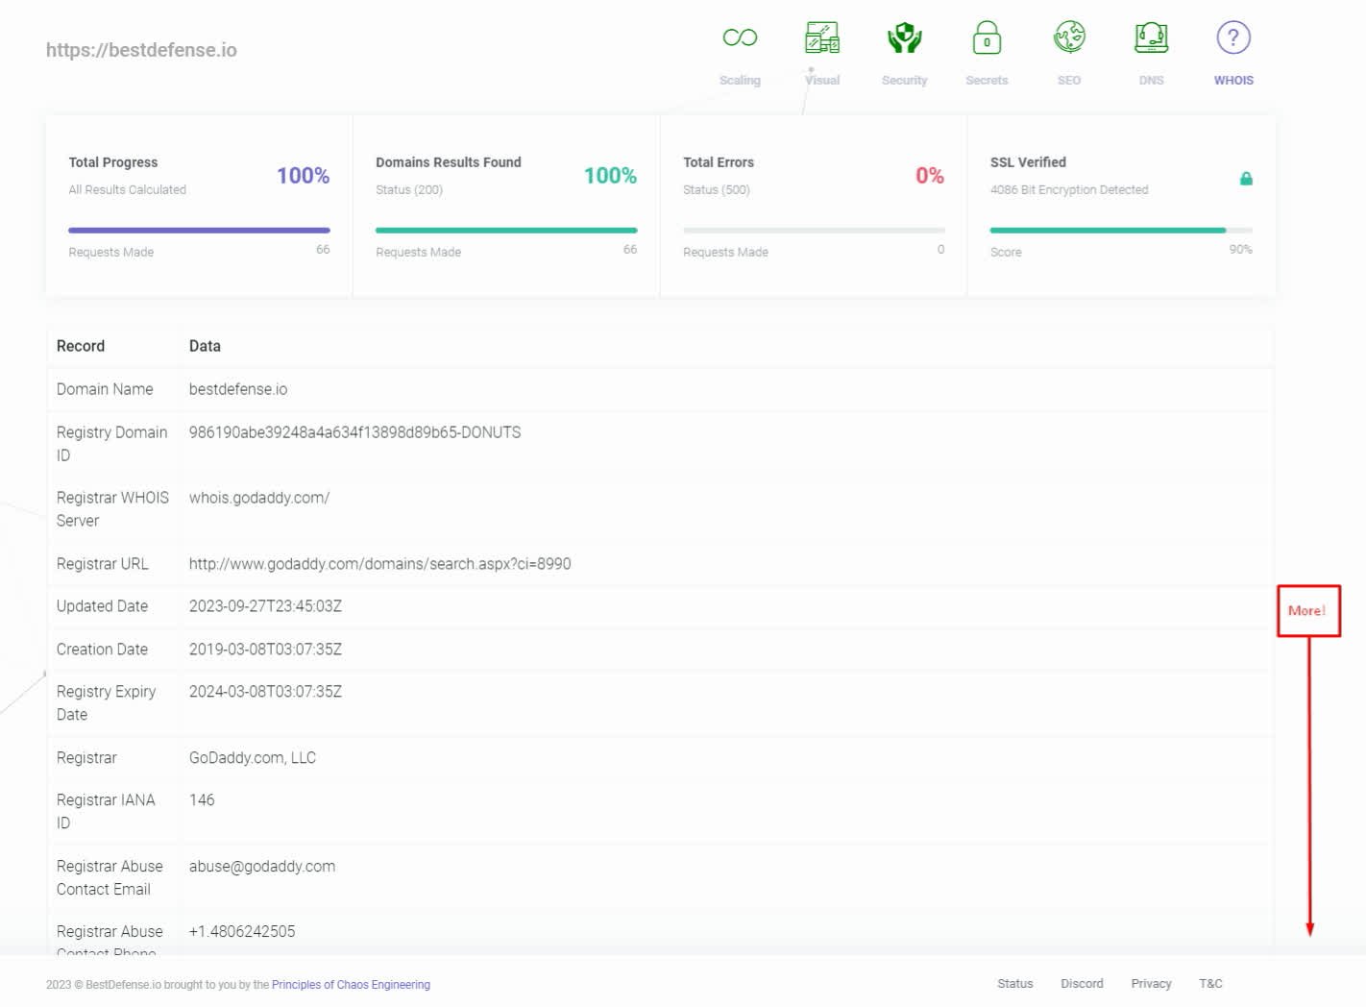Click the Total Progress purple progress bar
This screenshot has width=1366, height=1007.
click(x=199, y=231)
